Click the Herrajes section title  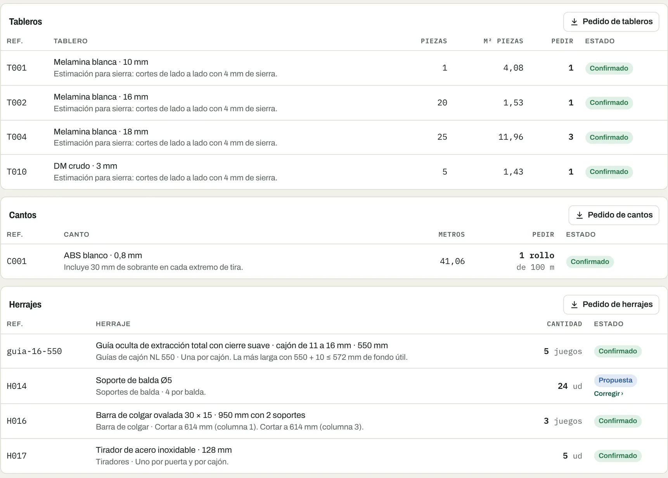[x=25, y=304]
